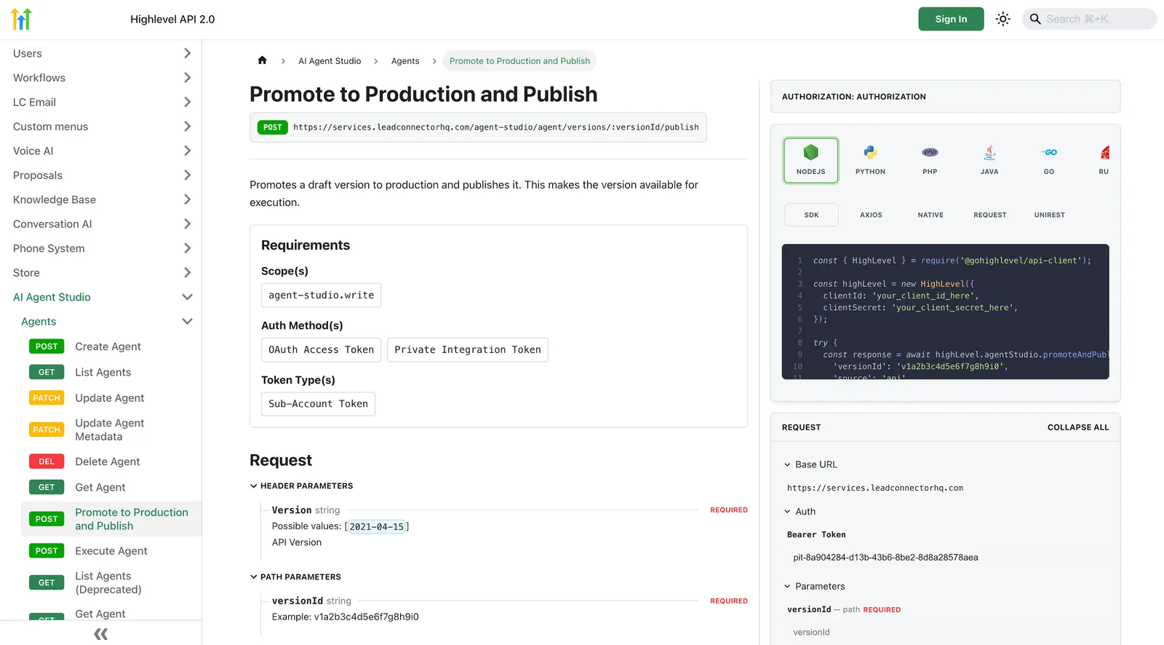Click the Authorization panel header
The height and width of the screenshot is (645, 1164).
pyautogui.click(x=945, y=96)
